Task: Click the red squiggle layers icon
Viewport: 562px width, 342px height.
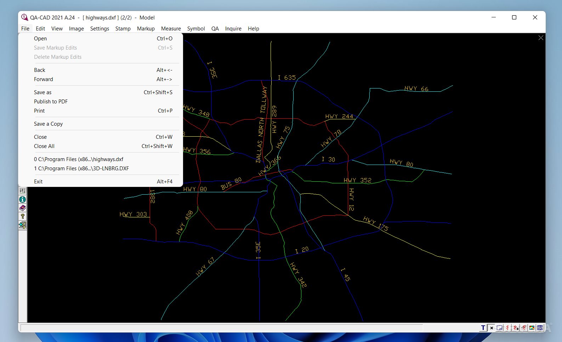Action: [524, 328]
